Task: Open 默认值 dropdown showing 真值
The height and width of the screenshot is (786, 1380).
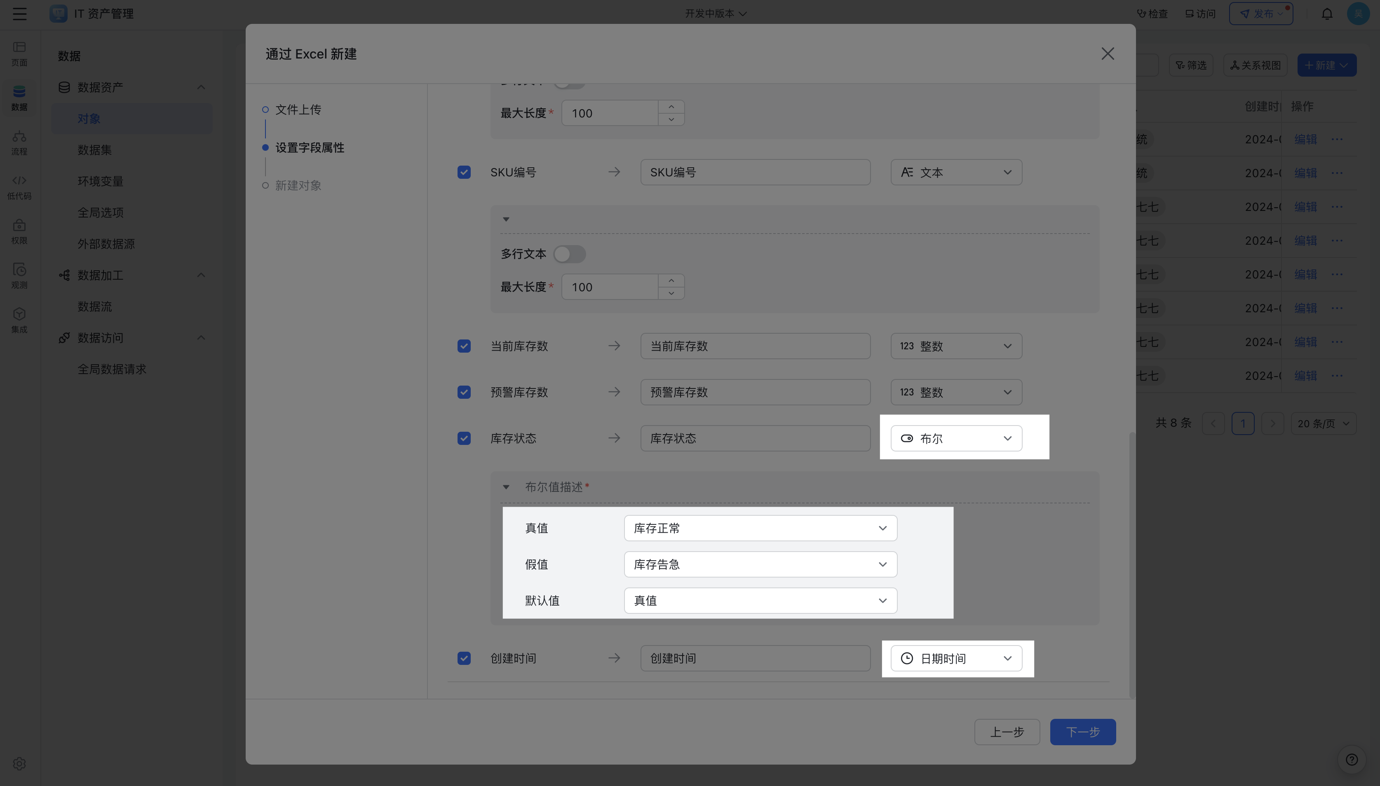Action: click(760, 600)
